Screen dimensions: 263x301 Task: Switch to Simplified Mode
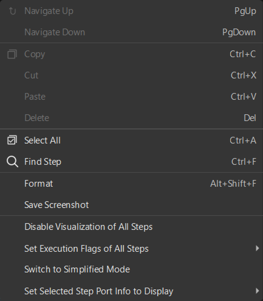coord(77,269)
